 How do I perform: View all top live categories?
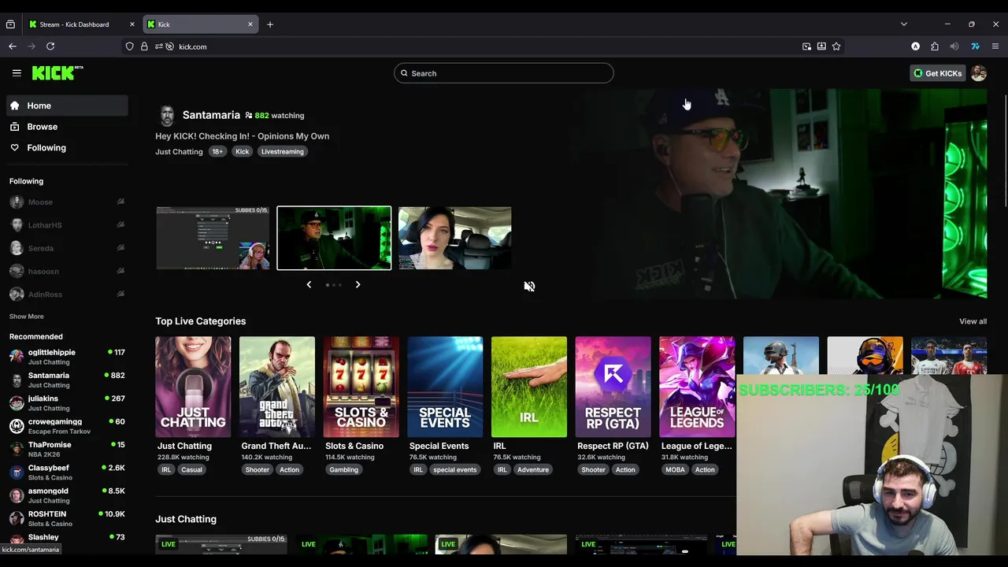click(x=973, y=321)
